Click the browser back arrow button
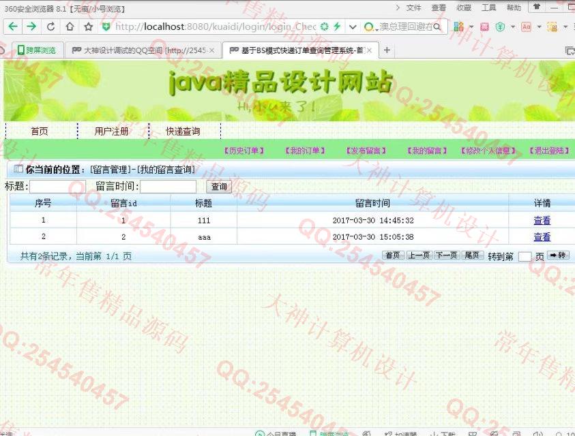The height and width of the screenshot is (436, 575). coord(13,27)
